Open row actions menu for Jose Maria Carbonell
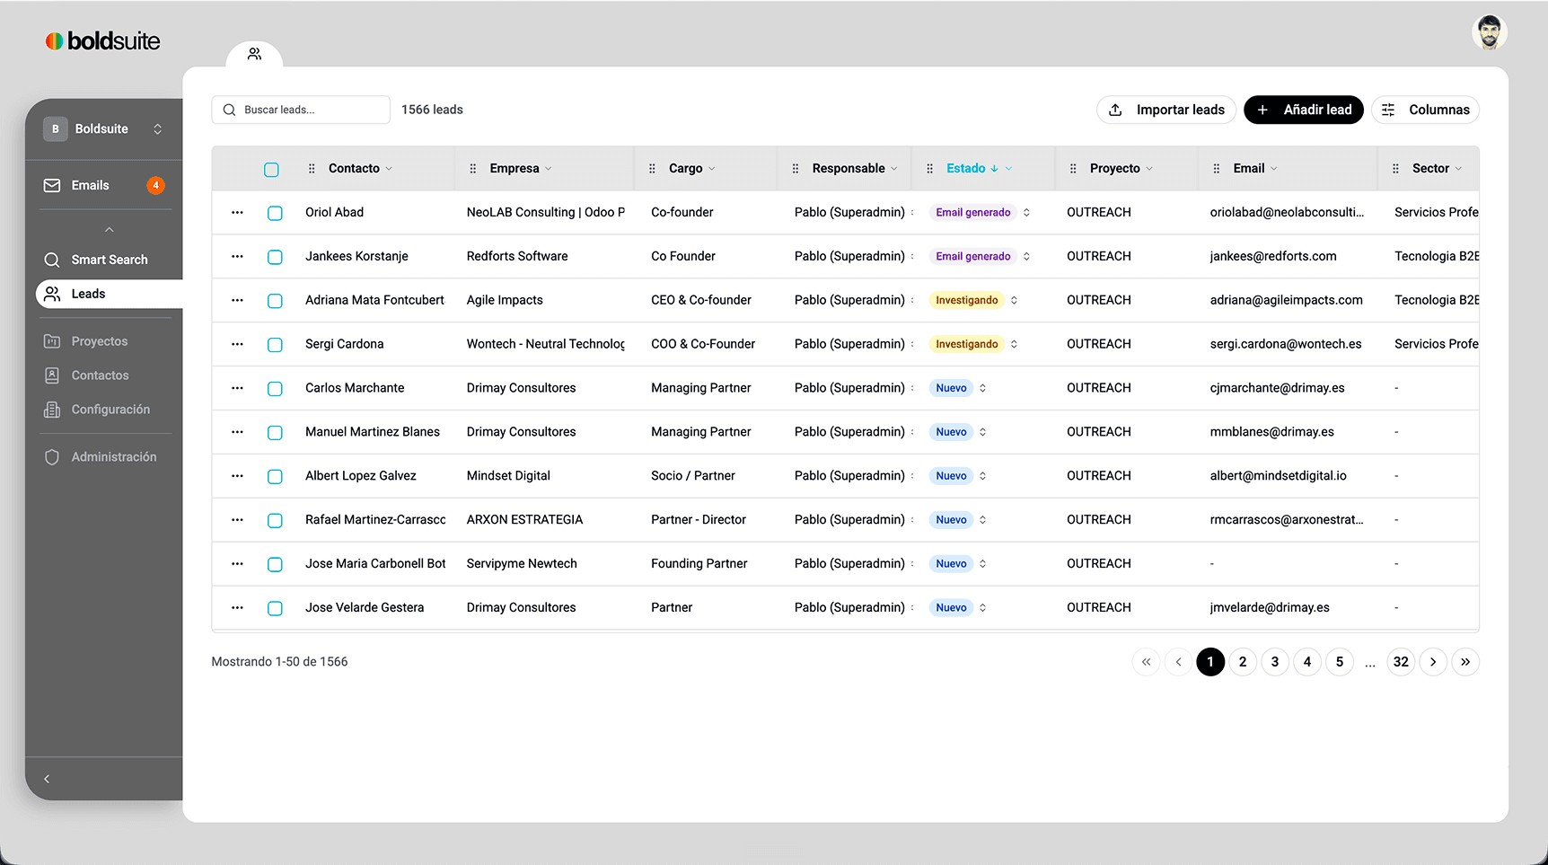Screen dimensions: 1548x865 pyautogui.click(x=237, y=564)
